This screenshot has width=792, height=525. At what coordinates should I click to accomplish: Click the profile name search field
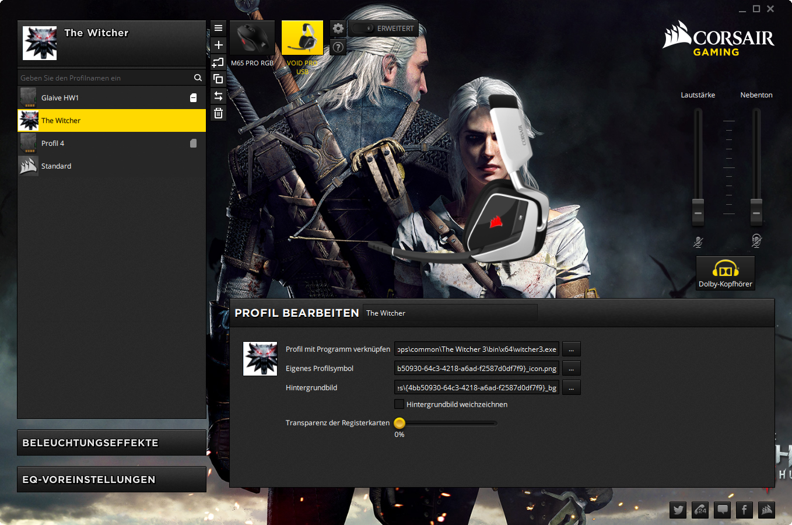coord(105,78)
